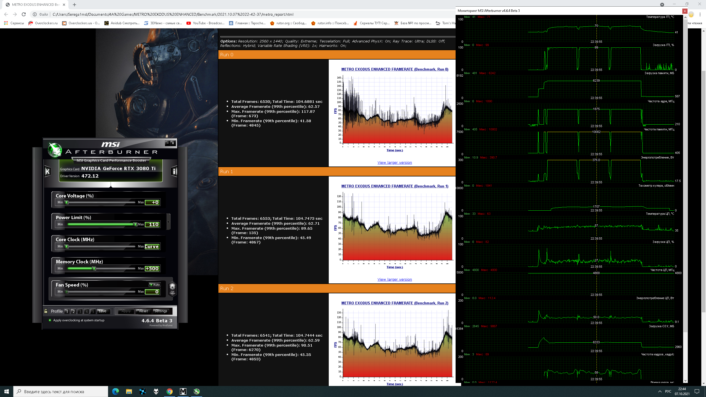The width and height of the screenshot is (706, 397).
Task: Open File Explorer from the taskbar
Action: click(x=129, y=391)
